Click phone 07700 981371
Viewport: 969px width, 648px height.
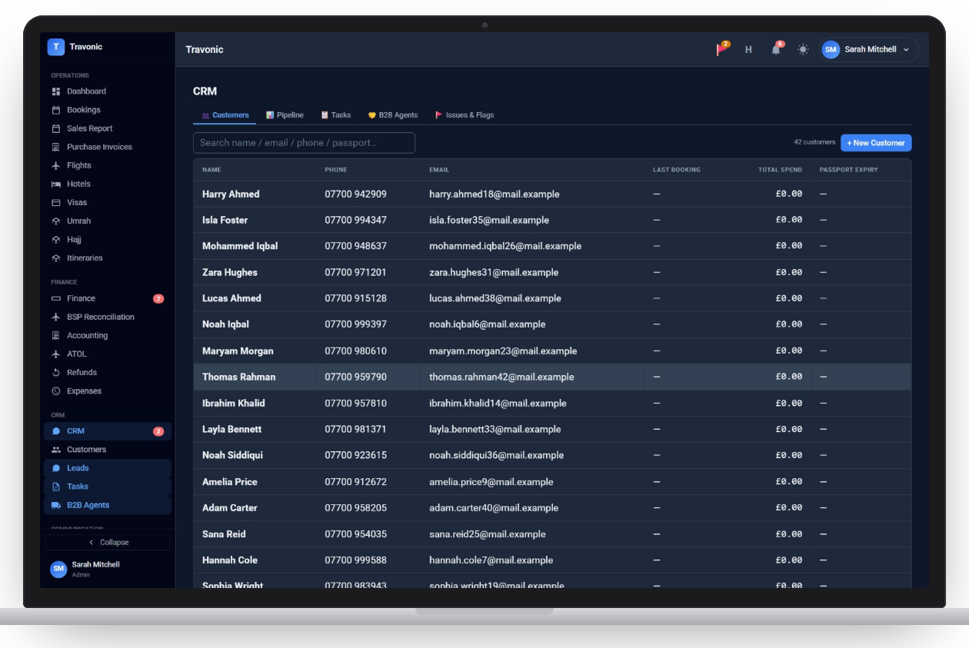(355, 429)
